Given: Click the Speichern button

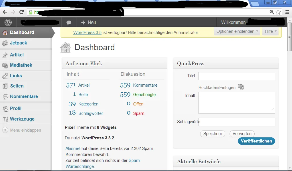Looking at the screenshot, I should [x=213, y=134].
